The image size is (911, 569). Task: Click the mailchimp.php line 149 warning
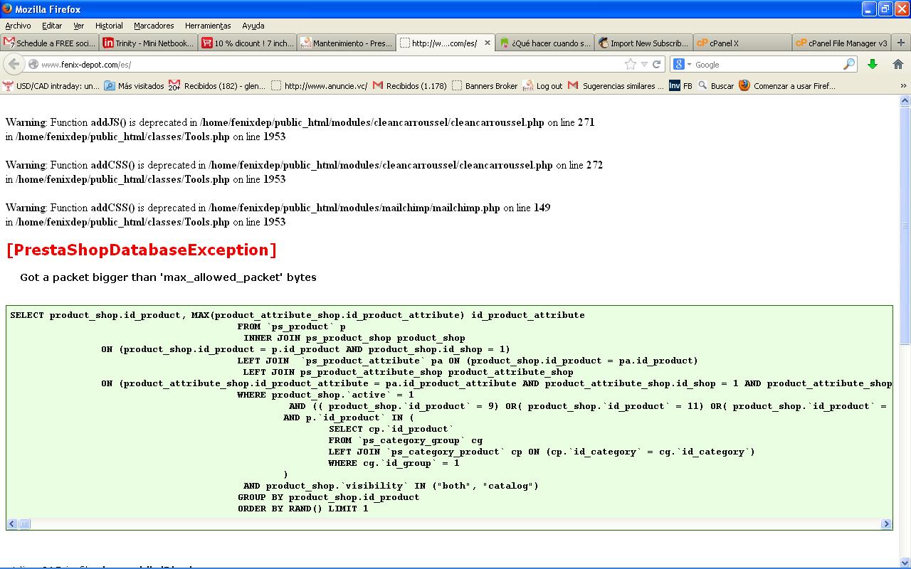278,208
